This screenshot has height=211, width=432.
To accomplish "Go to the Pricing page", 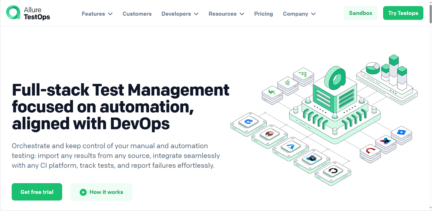I will pyautogui.click(x=263, y=14).
